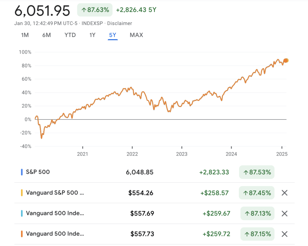
Task: Open the Vanguard 500 Index fund at $557.69
Action: pos(55,213)
